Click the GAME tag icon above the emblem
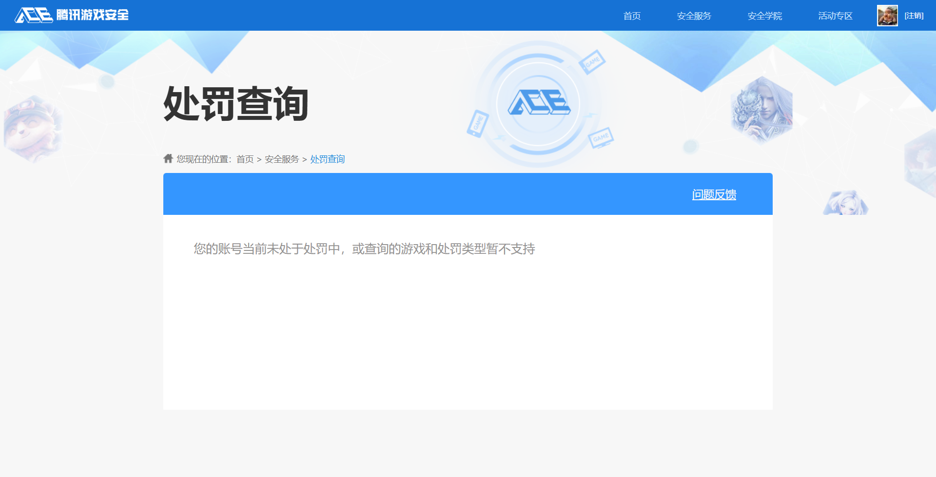The height and width of the screenshot is (477, 936). click(592, 62)
